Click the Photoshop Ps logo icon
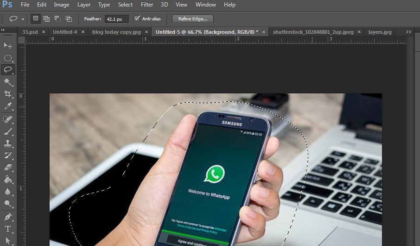This screenshot has width=420, height=246. (7, 5)
